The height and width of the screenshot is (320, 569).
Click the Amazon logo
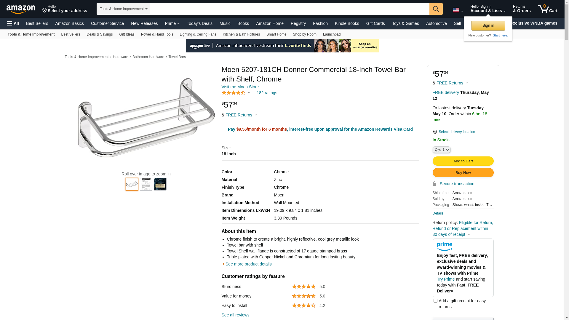pos(21,9)
